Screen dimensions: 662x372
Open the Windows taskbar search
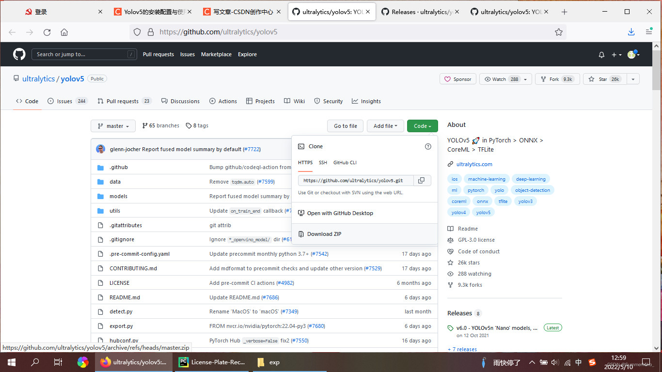click(35, 362)
